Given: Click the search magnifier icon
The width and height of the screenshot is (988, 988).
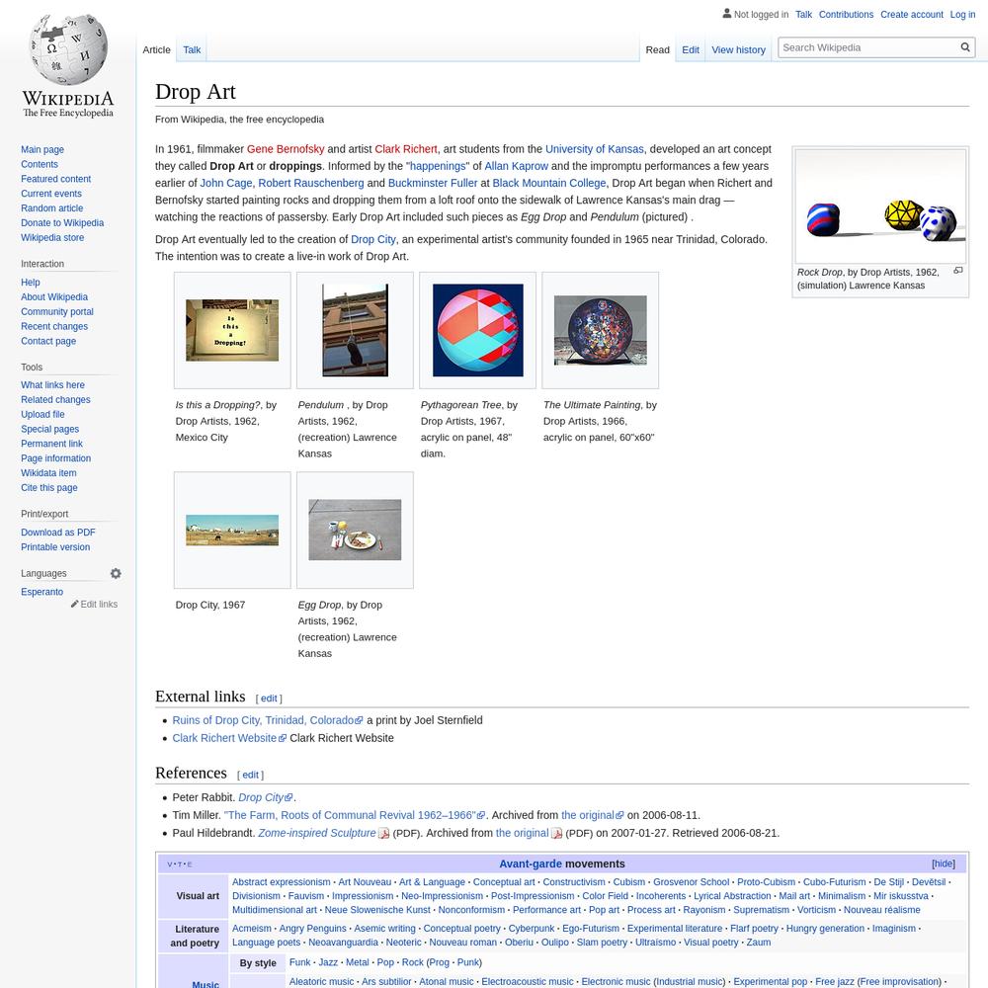Looking at the screenshot, I should pos(964,47).
